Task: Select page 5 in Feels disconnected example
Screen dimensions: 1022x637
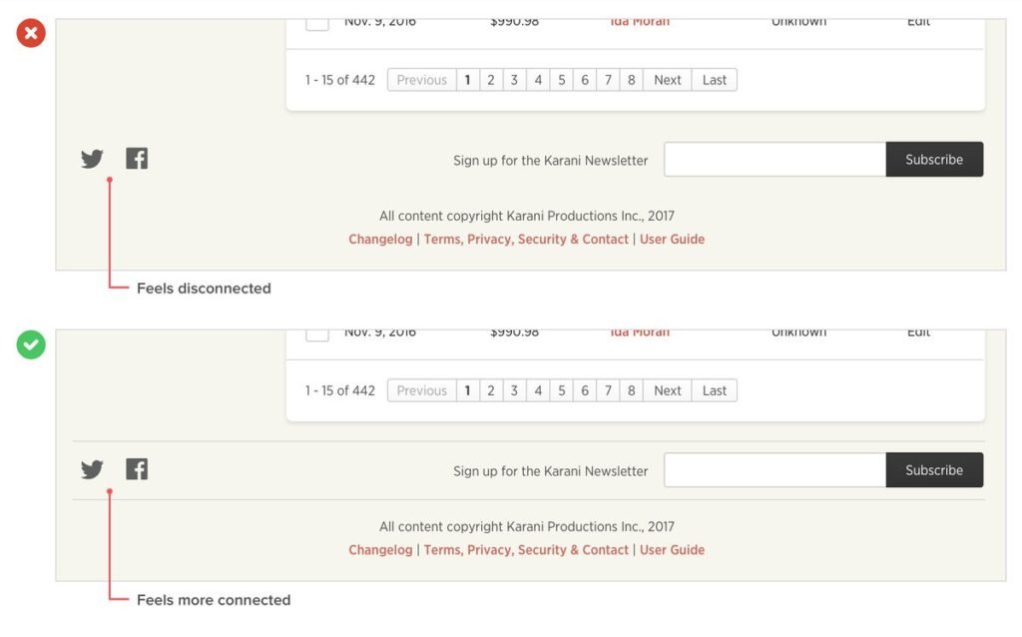Action: [x=561, y=80]
